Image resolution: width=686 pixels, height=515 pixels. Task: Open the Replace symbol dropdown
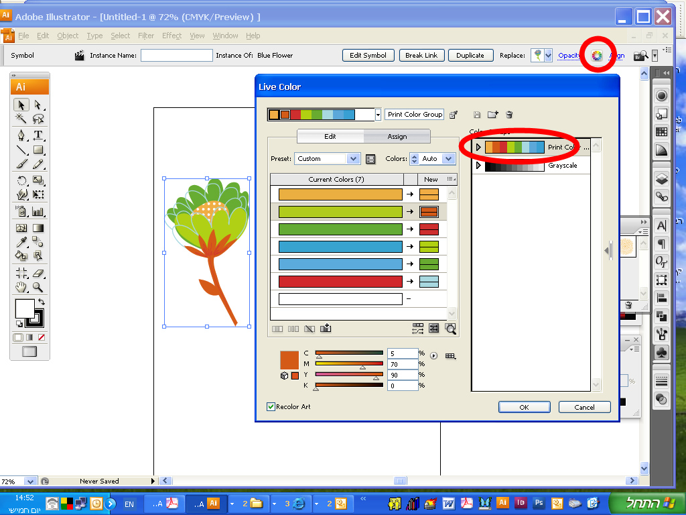coord(548,56)
